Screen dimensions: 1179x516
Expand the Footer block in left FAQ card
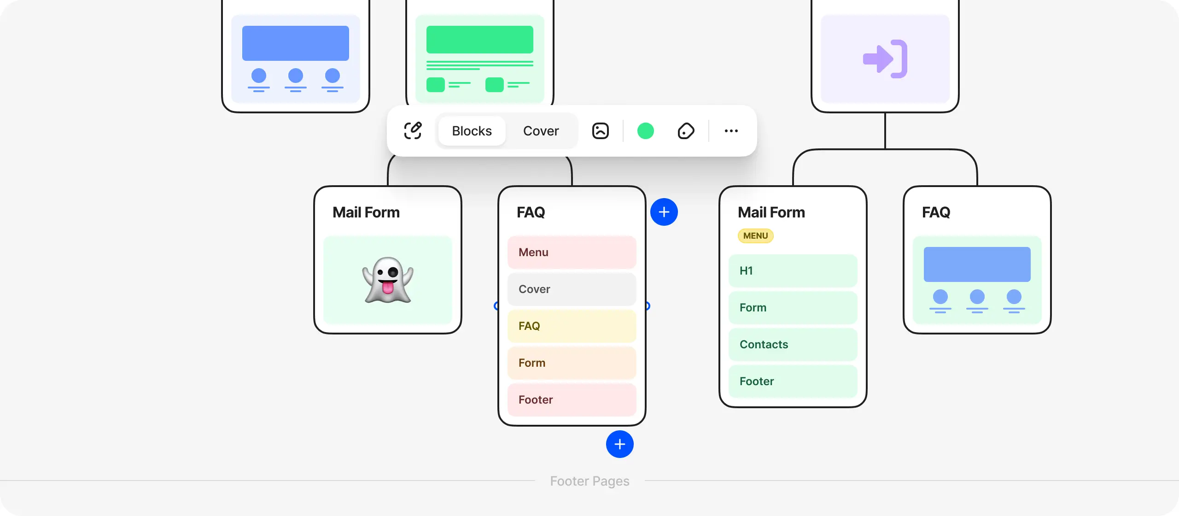(572, 399)
